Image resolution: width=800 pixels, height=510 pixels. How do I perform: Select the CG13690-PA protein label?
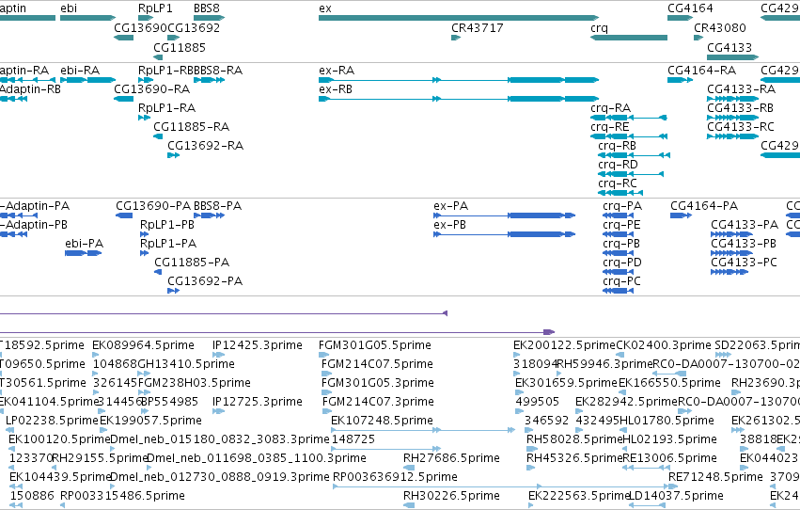point(153,206)
